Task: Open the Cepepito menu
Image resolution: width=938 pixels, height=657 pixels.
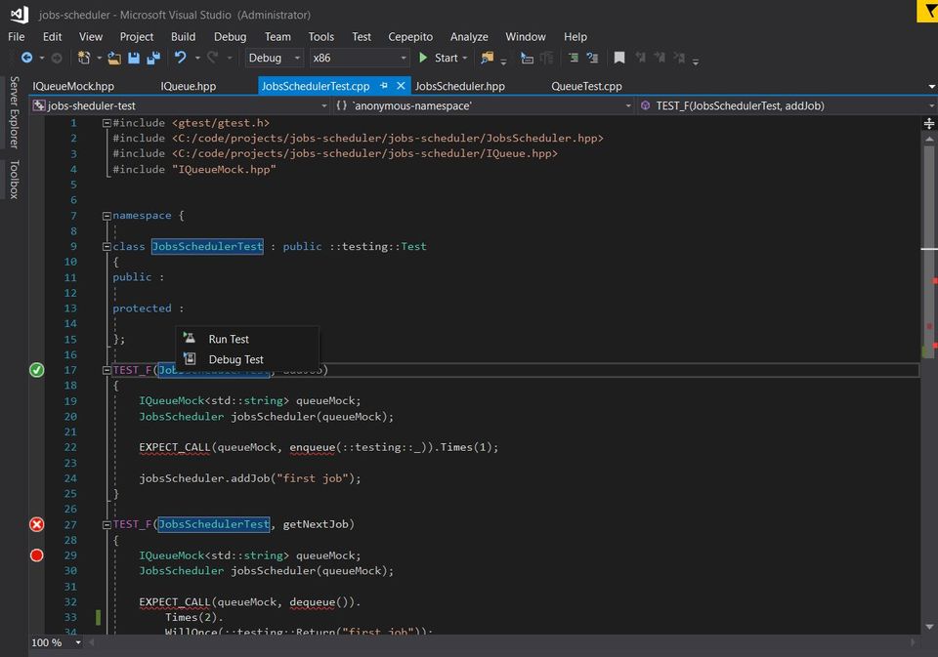Action: 410,36
